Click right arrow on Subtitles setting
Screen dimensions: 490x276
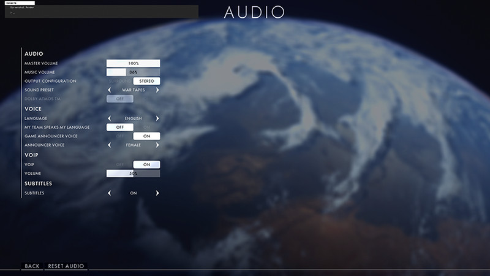tap(157, 193)
